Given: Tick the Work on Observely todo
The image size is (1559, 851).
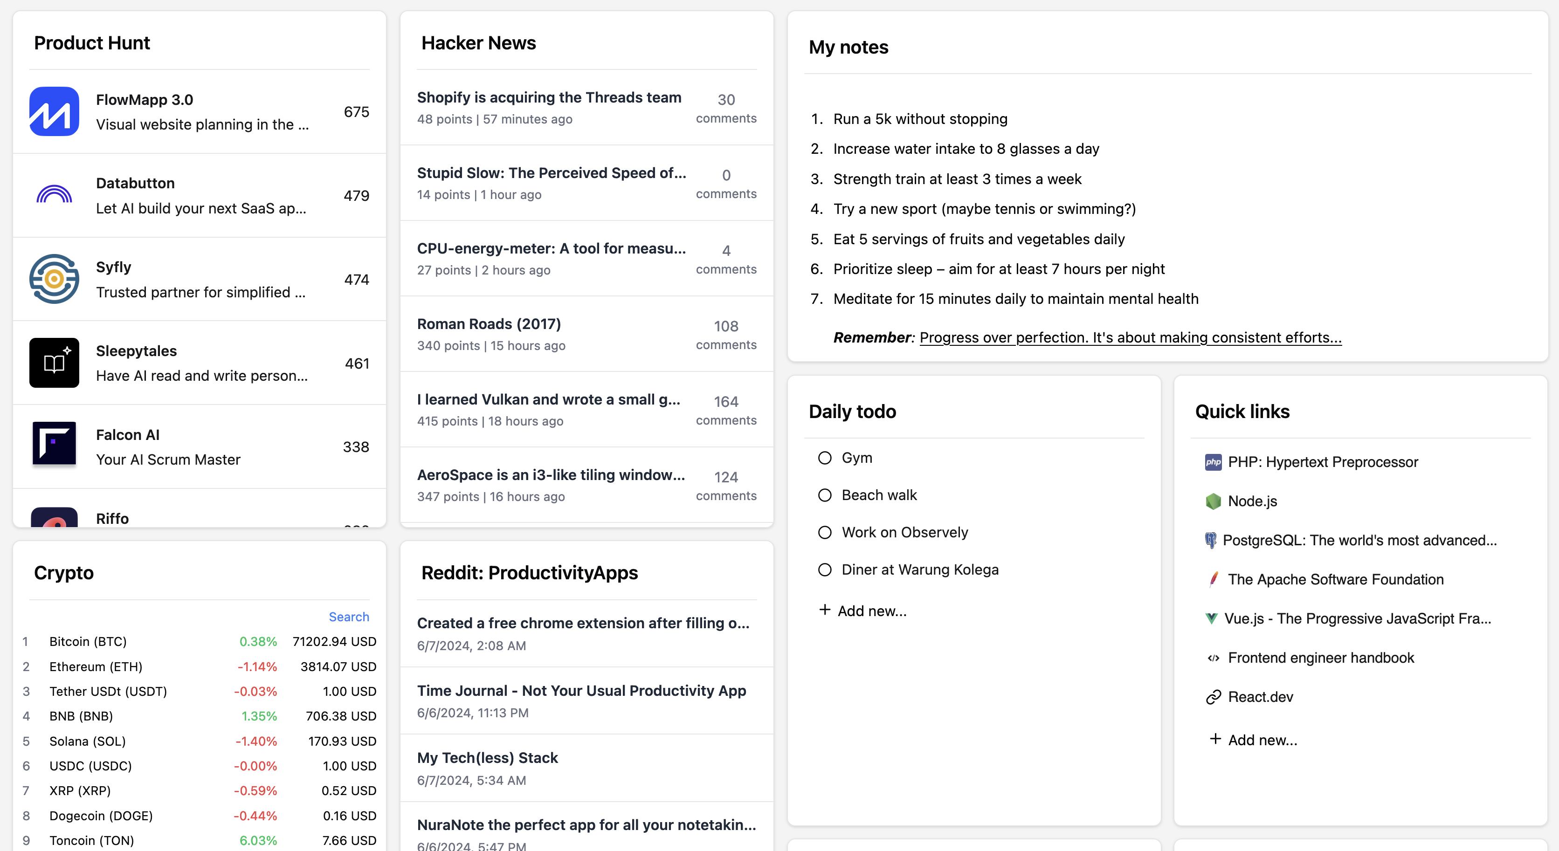Looking at the screenshot, I should click(x=824, y=532).
